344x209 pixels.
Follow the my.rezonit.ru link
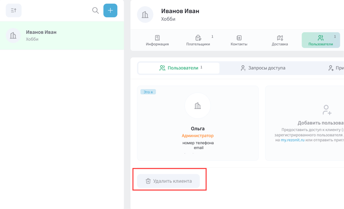coord(292,140)
